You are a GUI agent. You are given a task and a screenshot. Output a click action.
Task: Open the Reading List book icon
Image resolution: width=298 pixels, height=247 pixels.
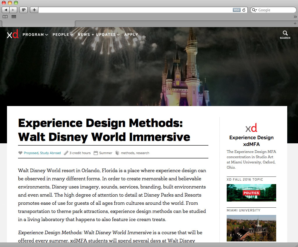click(x=5, y=17)
